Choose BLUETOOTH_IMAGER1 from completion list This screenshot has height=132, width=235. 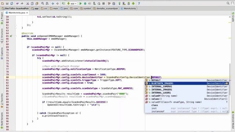(187, 83)
